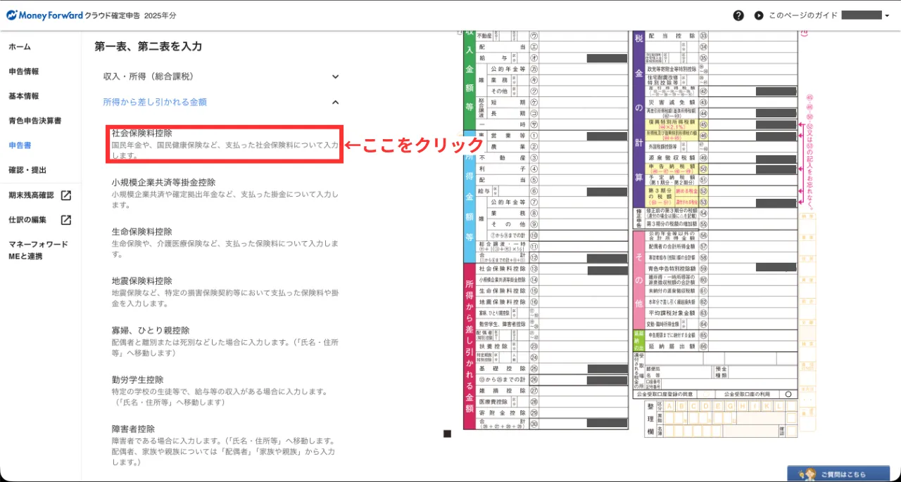This screenshot has height=482, width=901.
Task: Navigate to 青色申告決算書 in sidebar
Action: coord(34,121)
